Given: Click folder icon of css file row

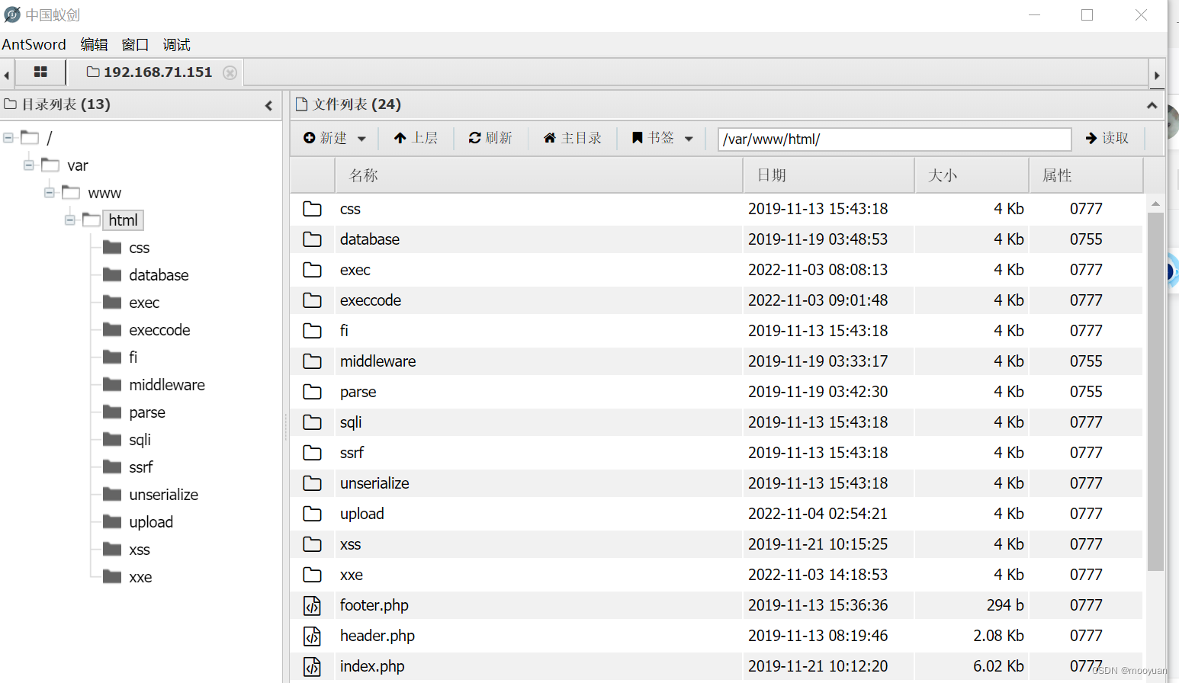Looking at the screenshot, I should point(312,209).
